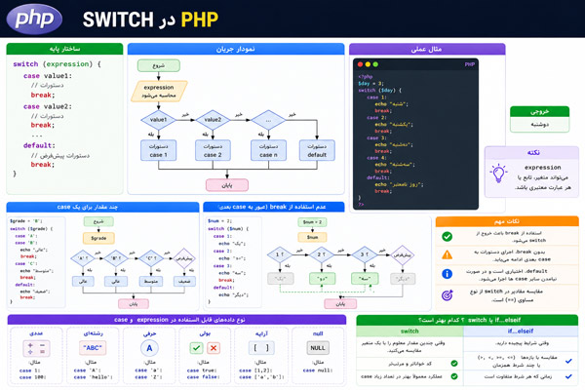Click the دستورات case 2 box
Image resolution: width=585 pixels, height=390 pixels.
pyautogui.click(x=213, y=150)
